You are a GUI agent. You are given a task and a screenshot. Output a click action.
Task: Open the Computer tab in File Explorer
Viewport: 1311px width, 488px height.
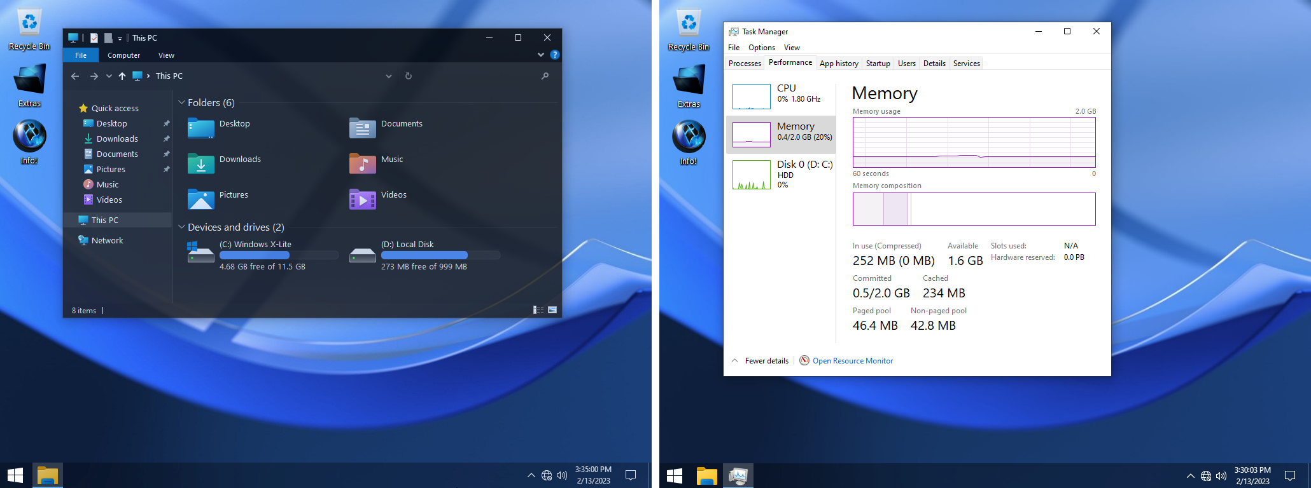click(x=124, y=55)
